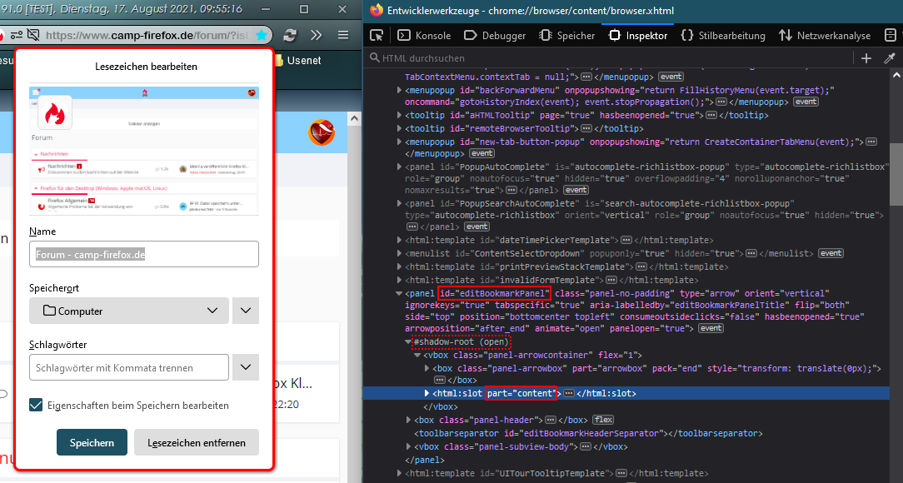Open the toolbar overflow chevron menu
This screenshot has width=903, height=483.
click(316, 36)
